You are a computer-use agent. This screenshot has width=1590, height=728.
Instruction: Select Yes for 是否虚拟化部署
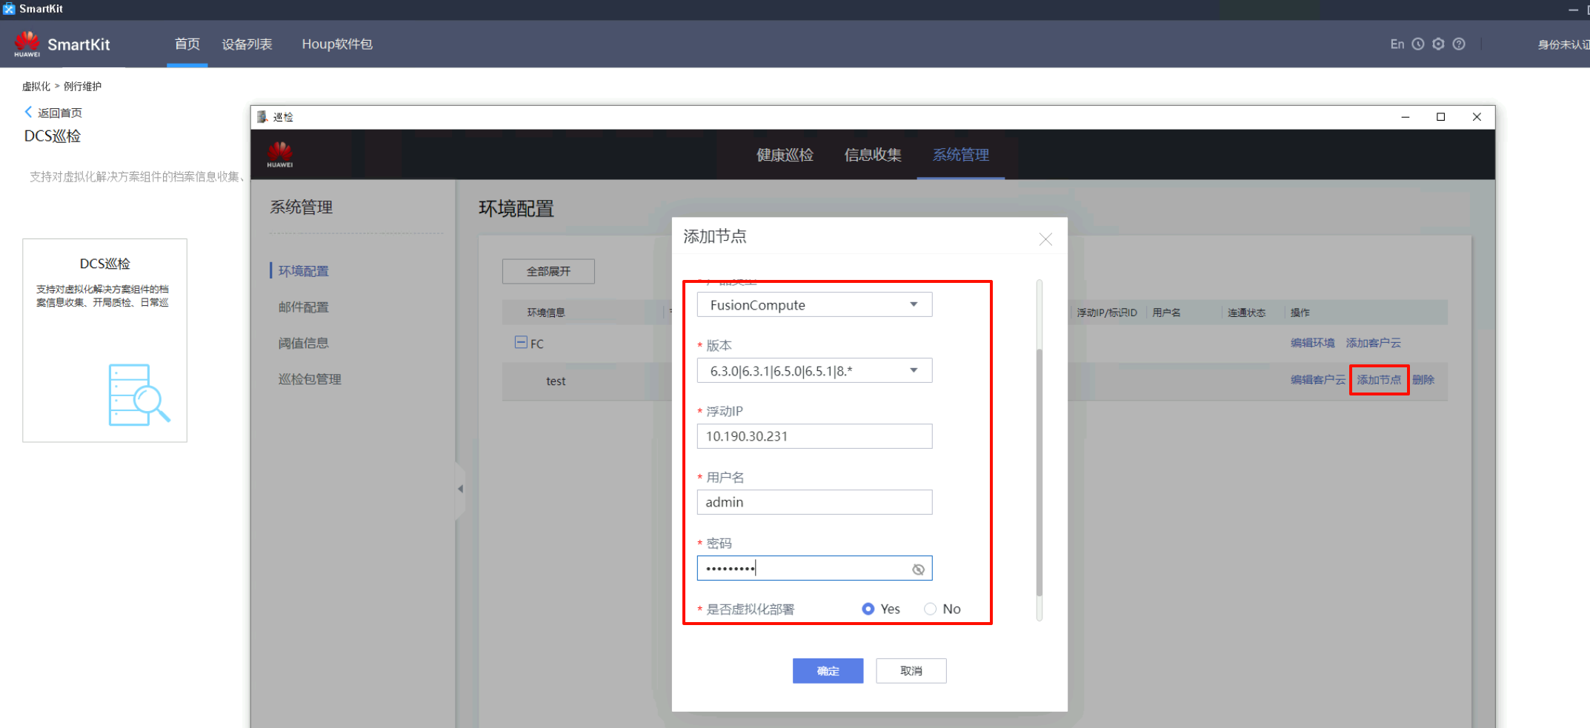[x=868, y=609]
